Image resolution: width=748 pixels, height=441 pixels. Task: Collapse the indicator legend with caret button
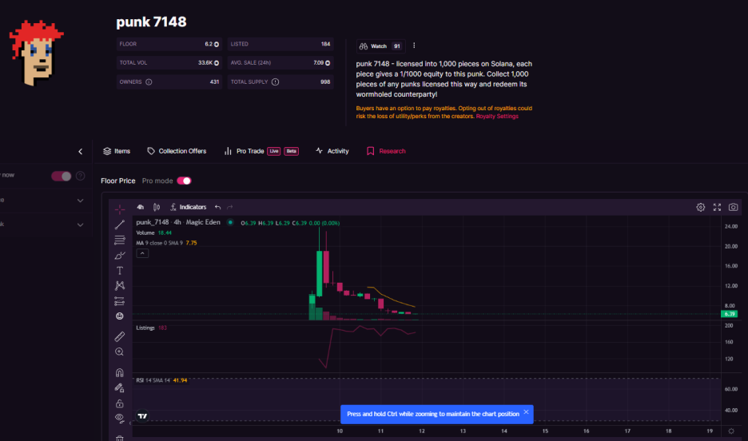pos(142,253)
